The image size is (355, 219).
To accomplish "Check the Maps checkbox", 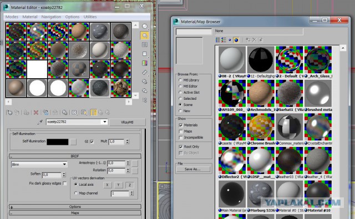I will [x=181, y=131].
